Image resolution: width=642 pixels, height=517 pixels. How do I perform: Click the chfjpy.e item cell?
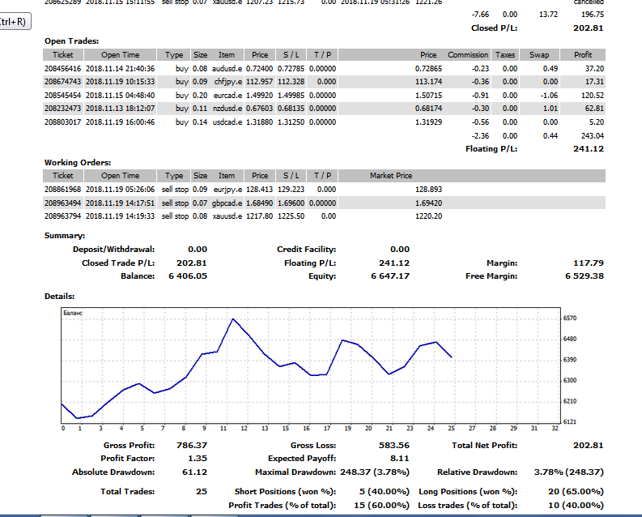click(227, 82)
